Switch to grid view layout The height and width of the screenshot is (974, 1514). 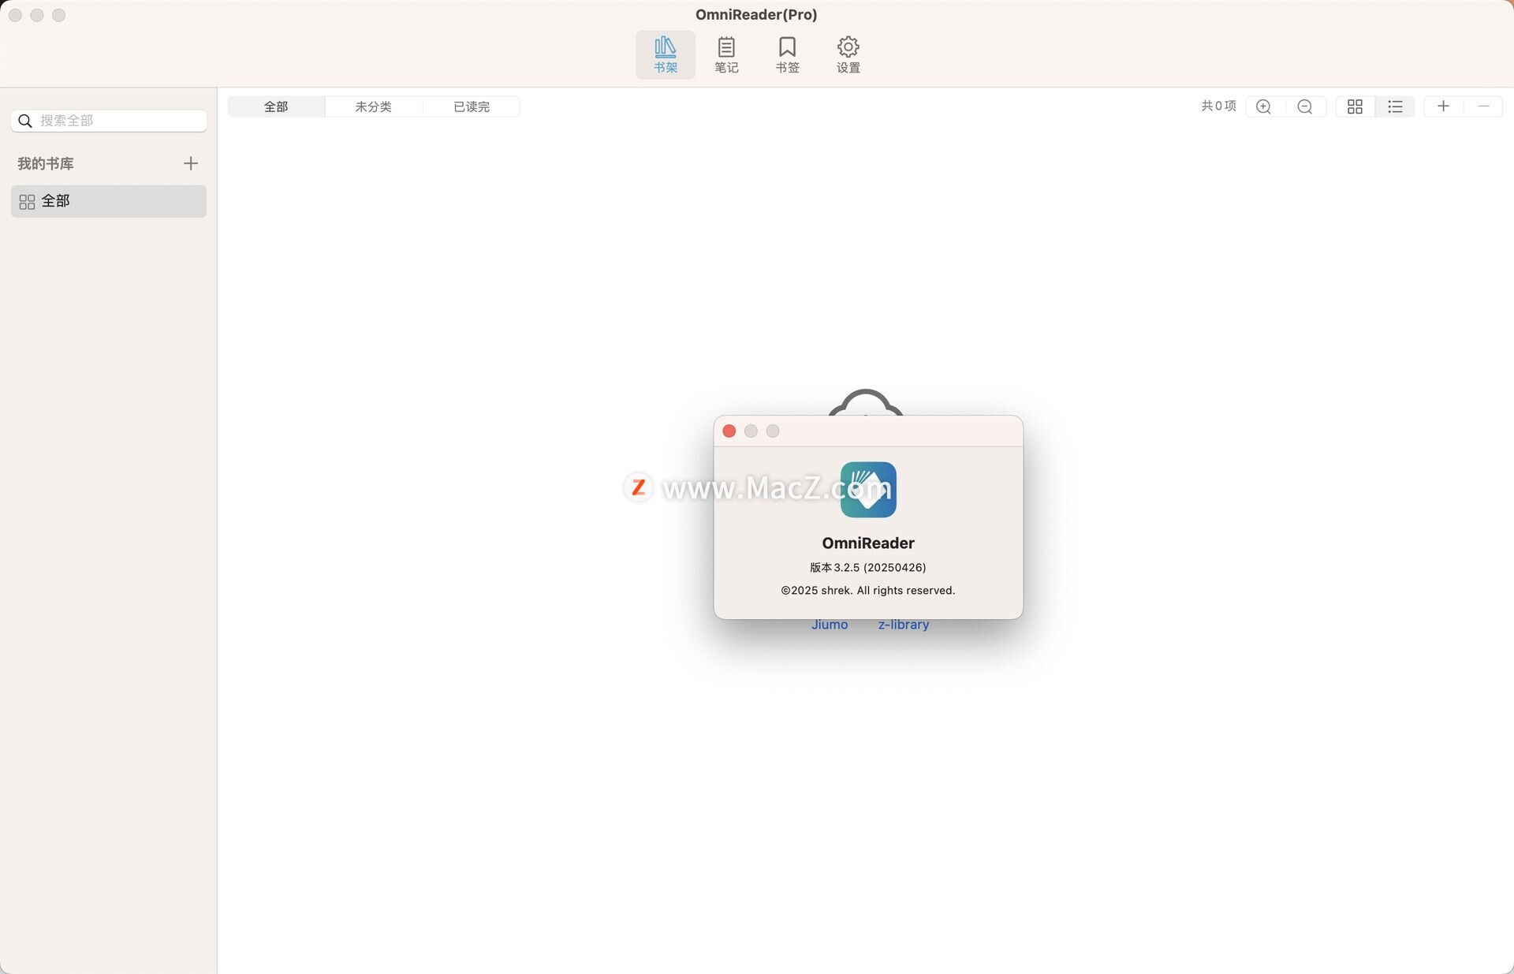click(x=1355, y=106)
